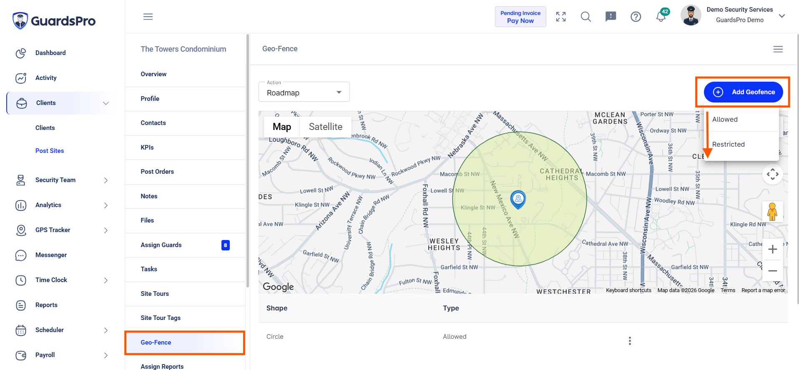The width and height of the screenshot is (799, 370).
Task: Open the help question mark icon
Action: (x=636, y=17)
